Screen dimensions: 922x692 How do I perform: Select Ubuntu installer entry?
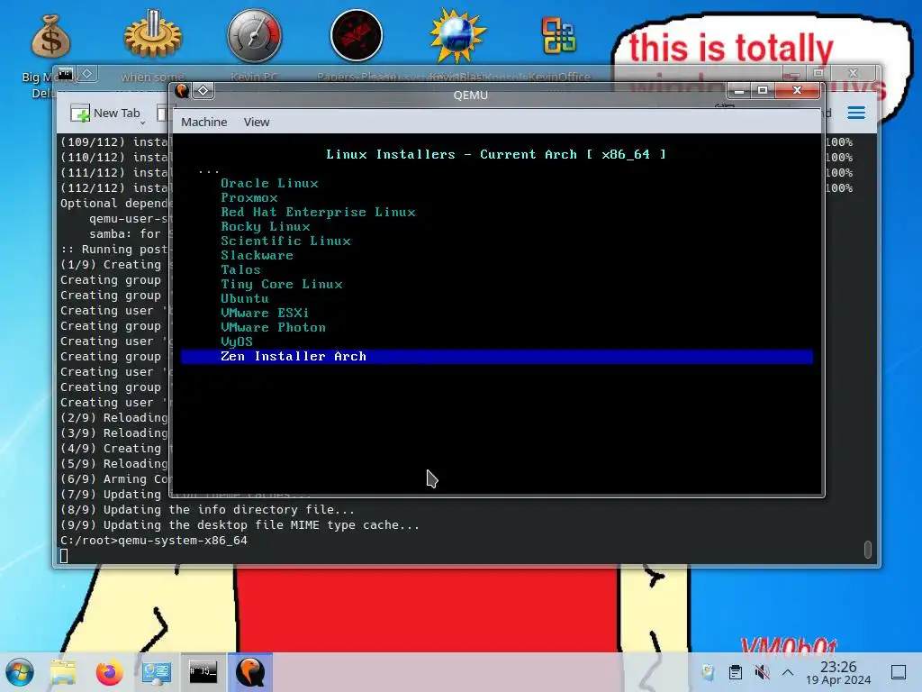pyautogui.click(x=245, y=298)
